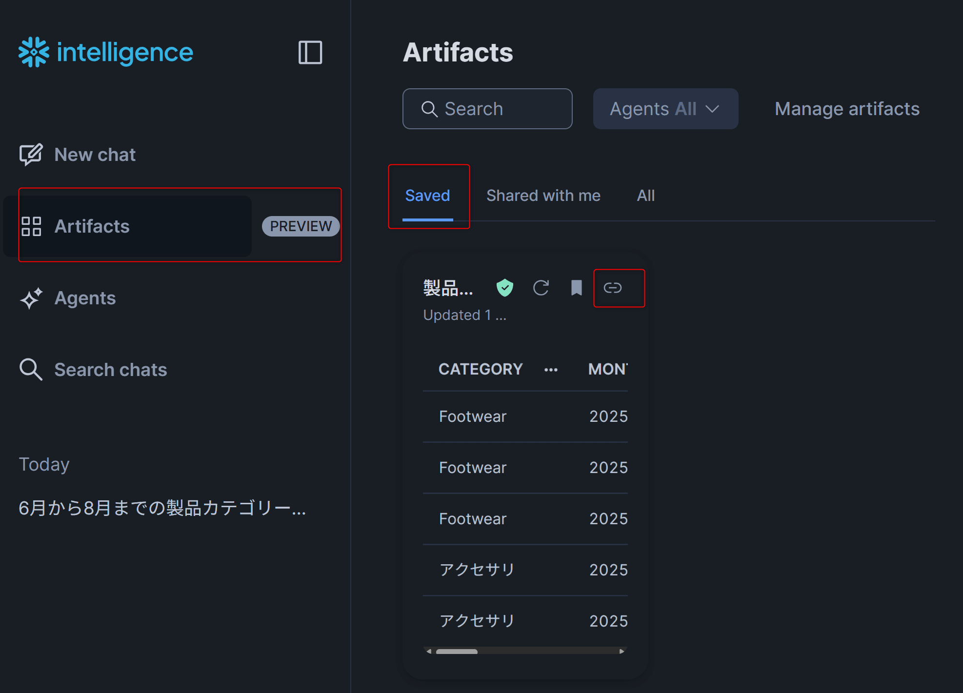Screen dimensions: 963x693
Task: Switch to Shared with me tab
Action: [543, 196]
